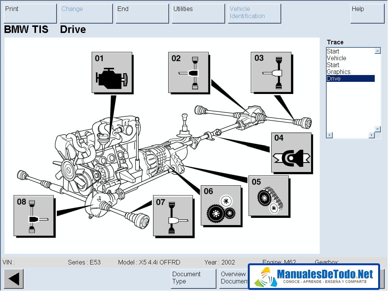Viewport: 388px width, 291px height.
Task: Select rear output shaft icon 03
Action: coord(271,72)
